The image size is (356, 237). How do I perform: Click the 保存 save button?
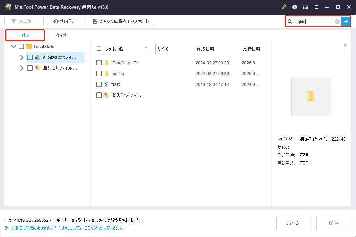(x=333, y=223)
